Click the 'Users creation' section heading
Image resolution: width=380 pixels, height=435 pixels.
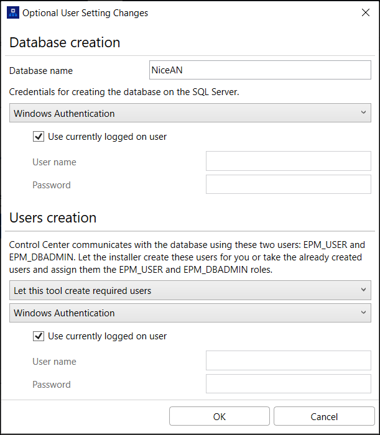pos(53,218)
